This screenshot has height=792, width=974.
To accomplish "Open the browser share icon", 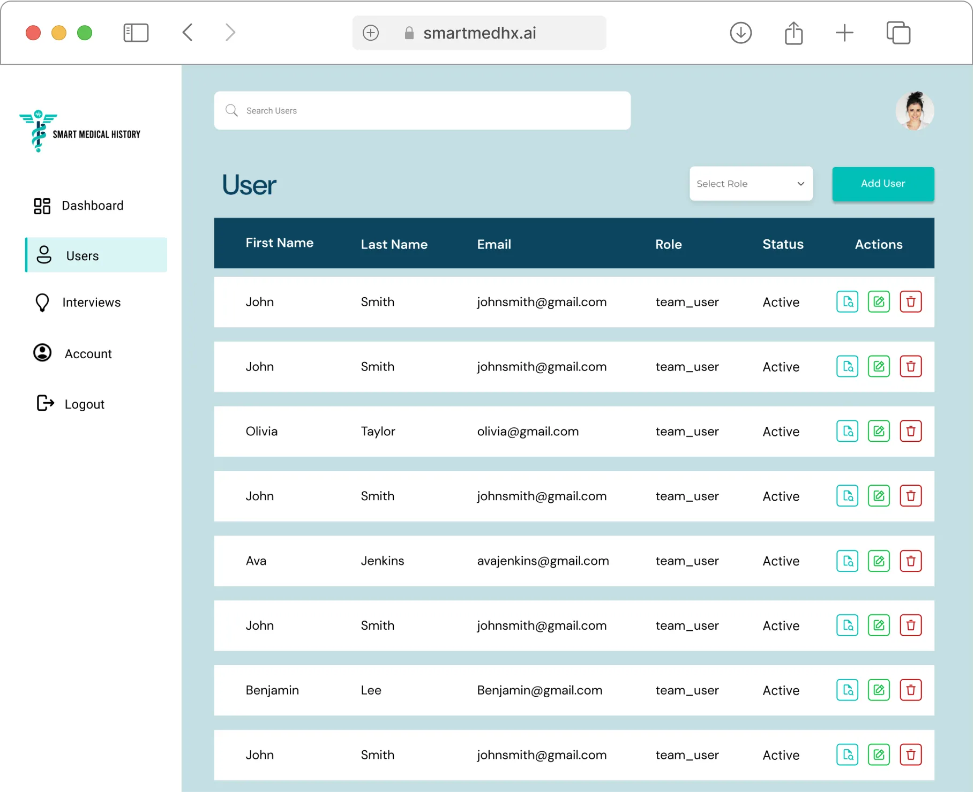I will [793, 33].
